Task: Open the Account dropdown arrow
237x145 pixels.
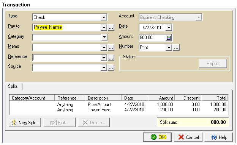Action: (x=199, y=17)
